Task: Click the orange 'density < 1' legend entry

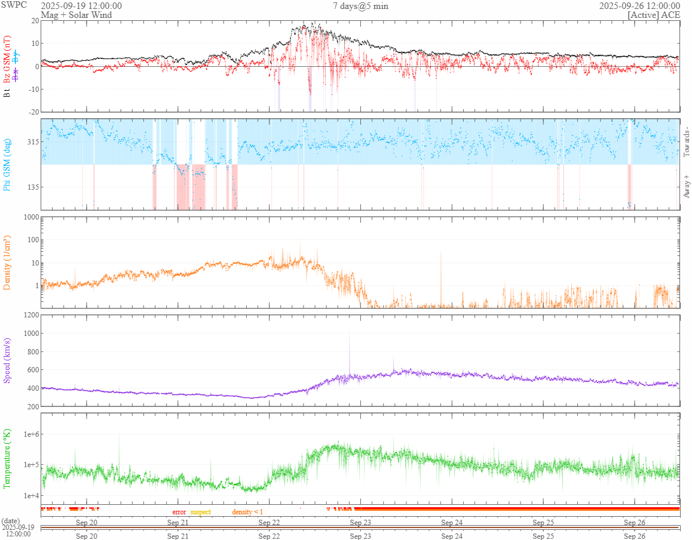Action: (247, 512)
